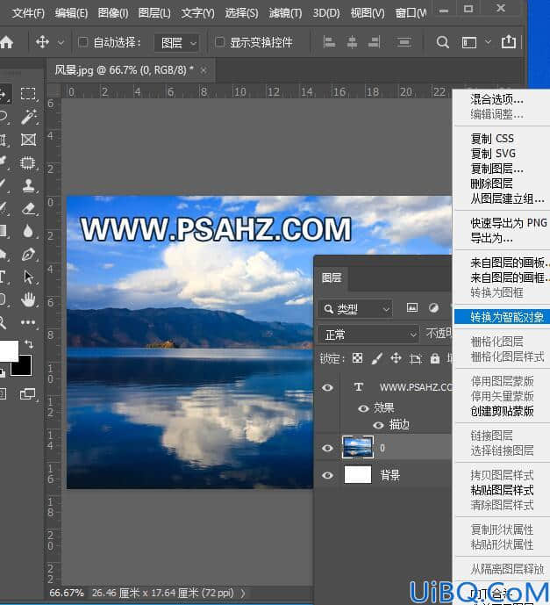This screenshot has width=550, height=605.
Task: Select the Pen tool
Action: [28, 255]
